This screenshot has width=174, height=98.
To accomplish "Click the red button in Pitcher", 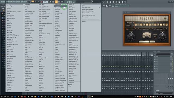I will [127, 29].
